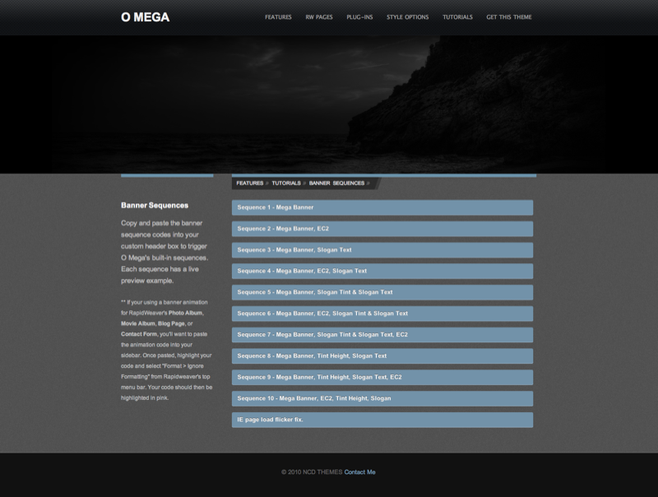Image resolution: width=658 pixels, height=497 pixels.
Task: Click the Banner Sequences breadcrumb
Action: (336, 183)
